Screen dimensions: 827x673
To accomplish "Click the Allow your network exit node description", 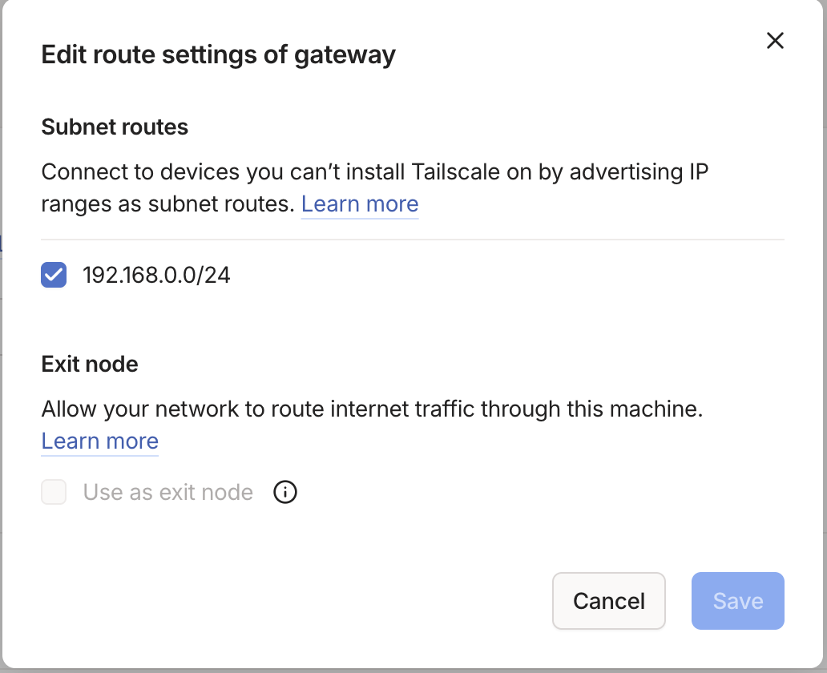I will click(x=372, y=409).
